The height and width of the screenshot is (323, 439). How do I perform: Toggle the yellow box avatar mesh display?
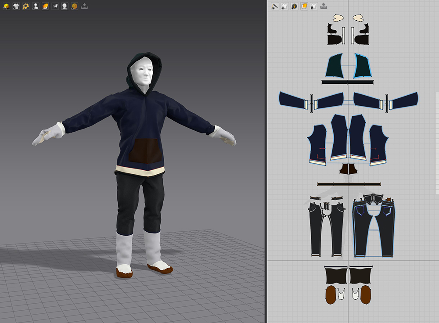[x=6, y=6]
